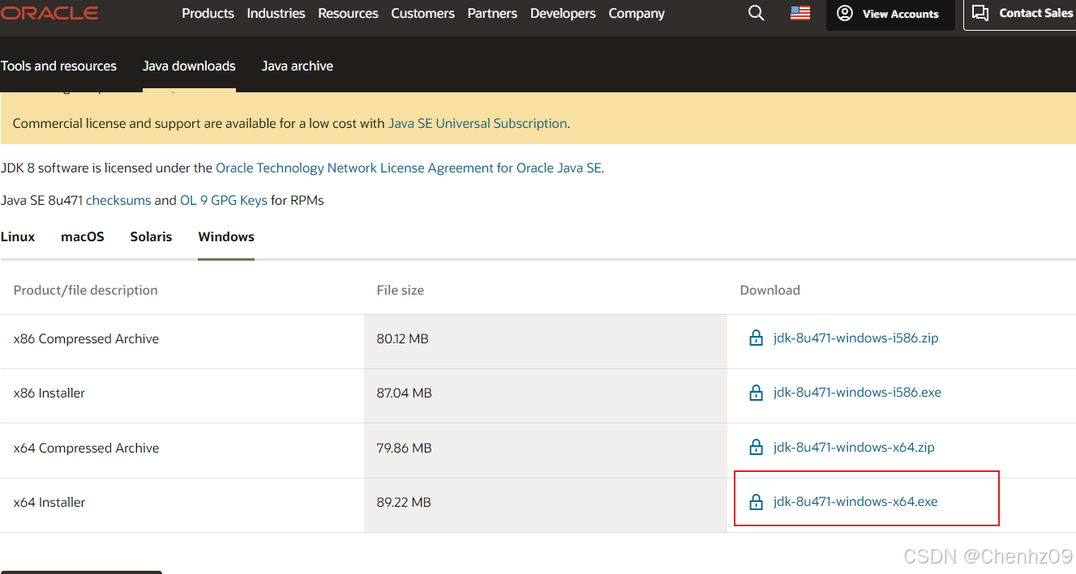Screen dimensions: 1076x574
Task: Switch to Tools and resources tab
Action: pyautogui.click(x=58, y=66)
